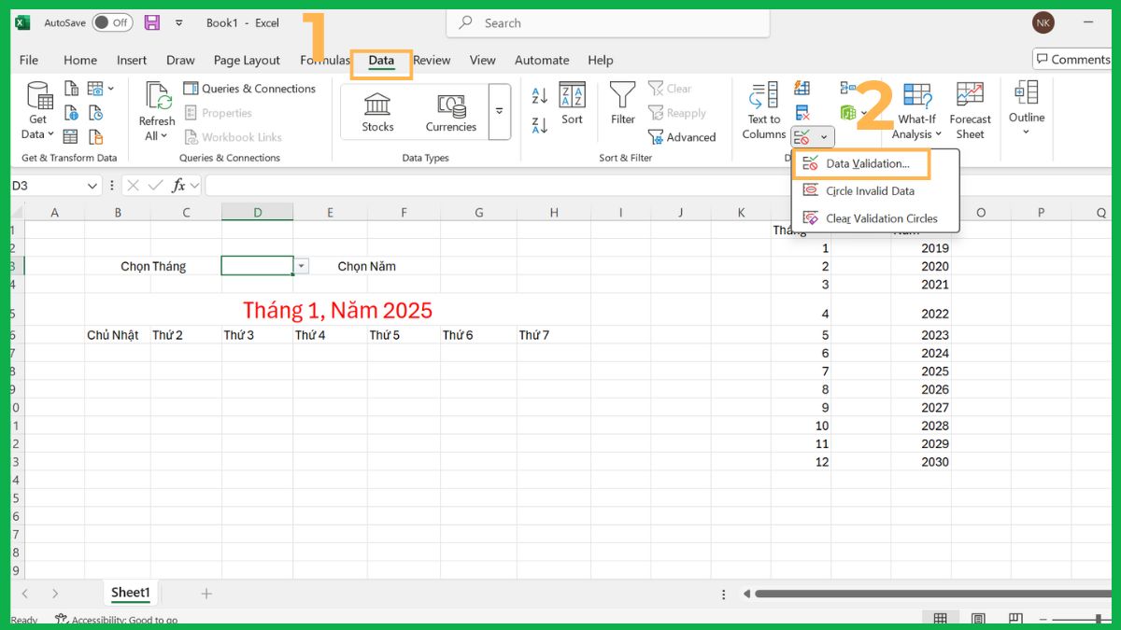Image resolution: width=1121 pixels, height=630 pixels.
Task: Select the Sort A to Z icon
Action: [540, 94]
